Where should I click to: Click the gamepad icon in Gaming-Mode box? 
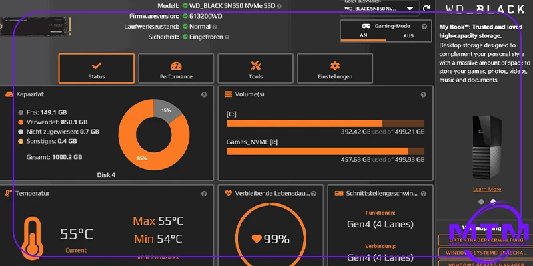click(x=366, y=26)
